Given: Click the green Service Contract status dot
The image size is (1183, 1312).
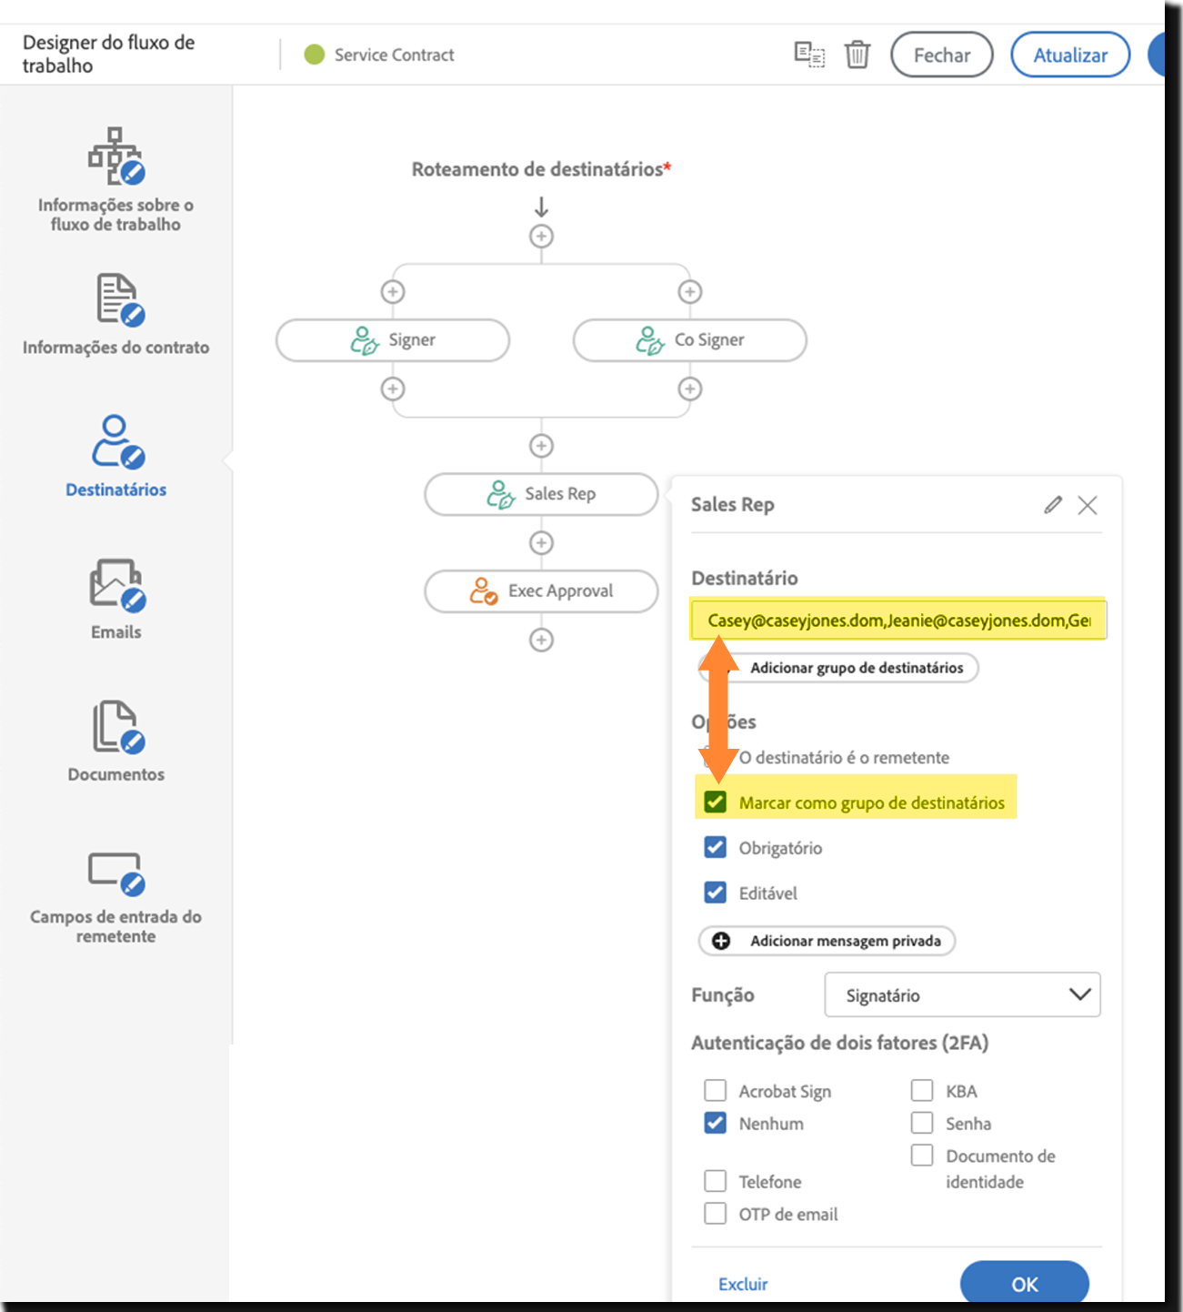Looking at the screenshot, I should tap(314, 55).
